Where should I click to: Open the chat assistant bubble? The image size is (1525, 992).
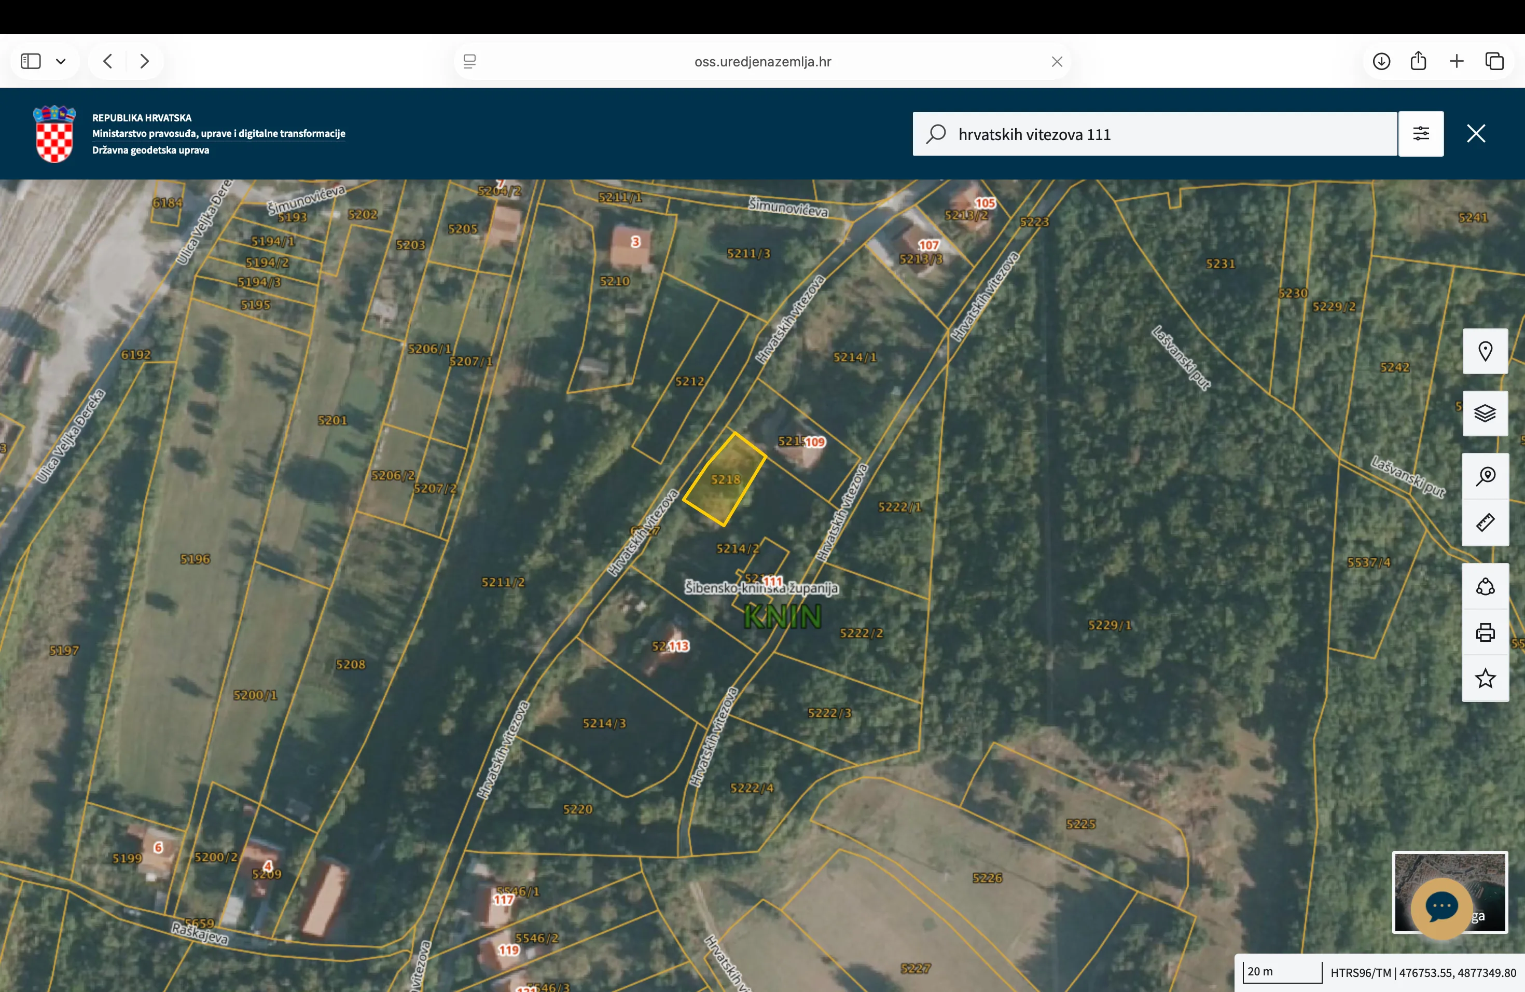(x=1441, y=907)
